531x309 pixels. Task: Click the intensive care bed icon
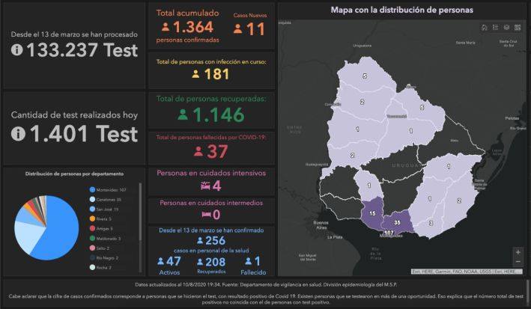[x=205, y=186]
